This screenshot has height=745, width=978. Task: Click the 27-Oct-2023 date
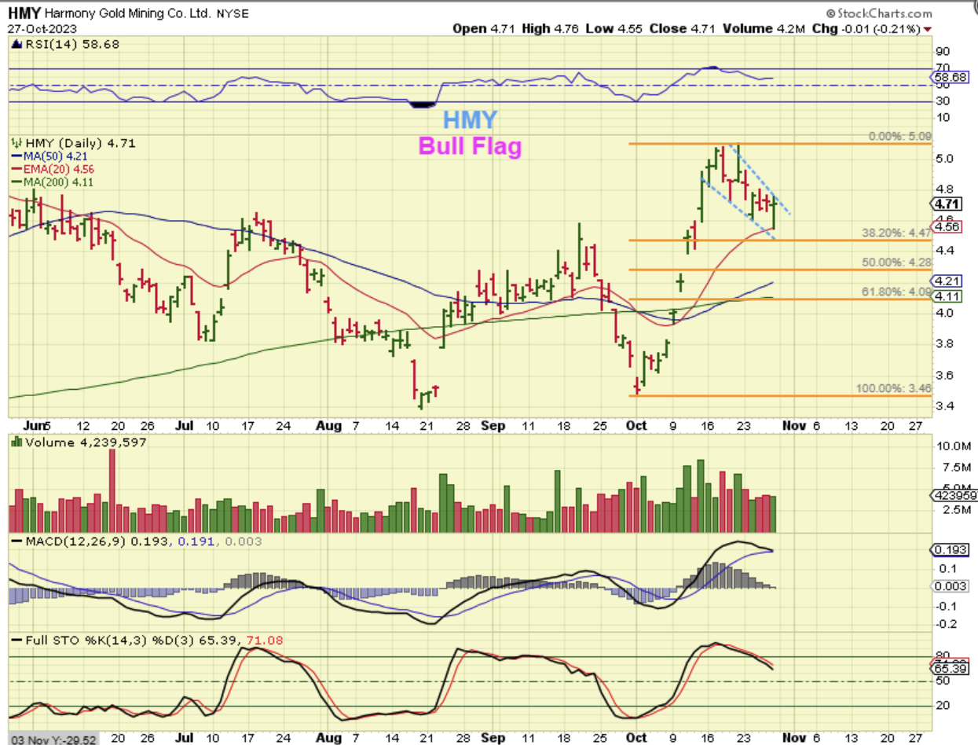[43, 28]
